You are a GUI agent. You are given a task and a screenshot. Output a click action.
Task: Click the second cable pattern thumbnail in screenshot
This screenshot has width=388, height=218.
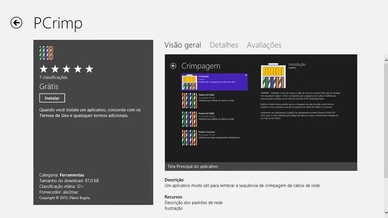[189, 101]
